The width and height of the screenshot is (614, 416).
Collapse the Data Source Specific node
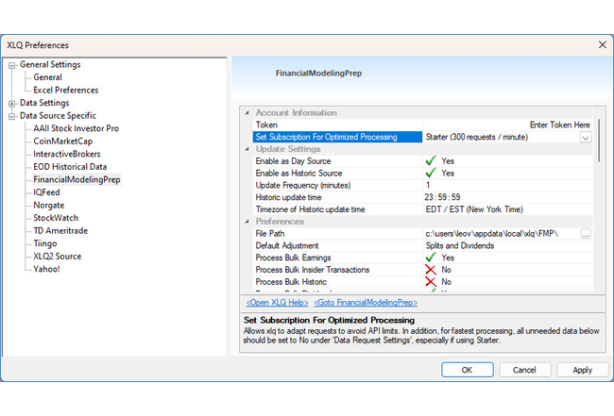[11, 117]
